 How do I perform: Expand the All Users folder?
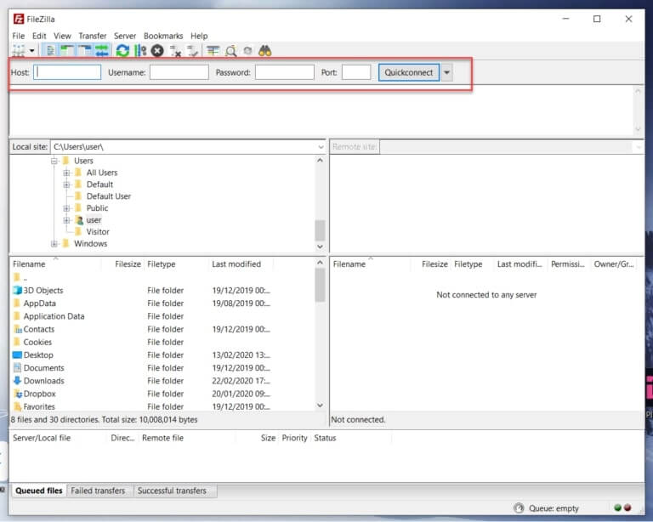pyautogui.click(x=66, y=173)
